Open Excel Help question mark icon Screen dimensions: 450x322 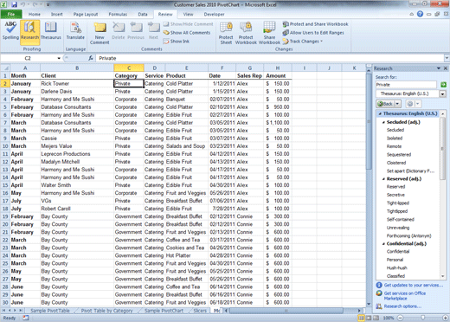click(x=420, y=14)
